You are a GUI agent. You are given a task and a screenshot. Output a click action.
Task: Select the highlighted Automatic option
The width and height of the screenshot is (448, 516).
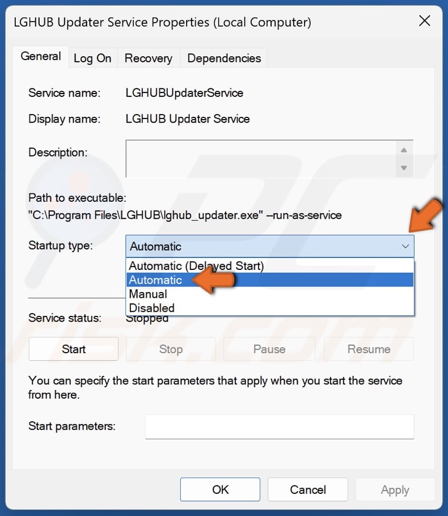point(155,280)
